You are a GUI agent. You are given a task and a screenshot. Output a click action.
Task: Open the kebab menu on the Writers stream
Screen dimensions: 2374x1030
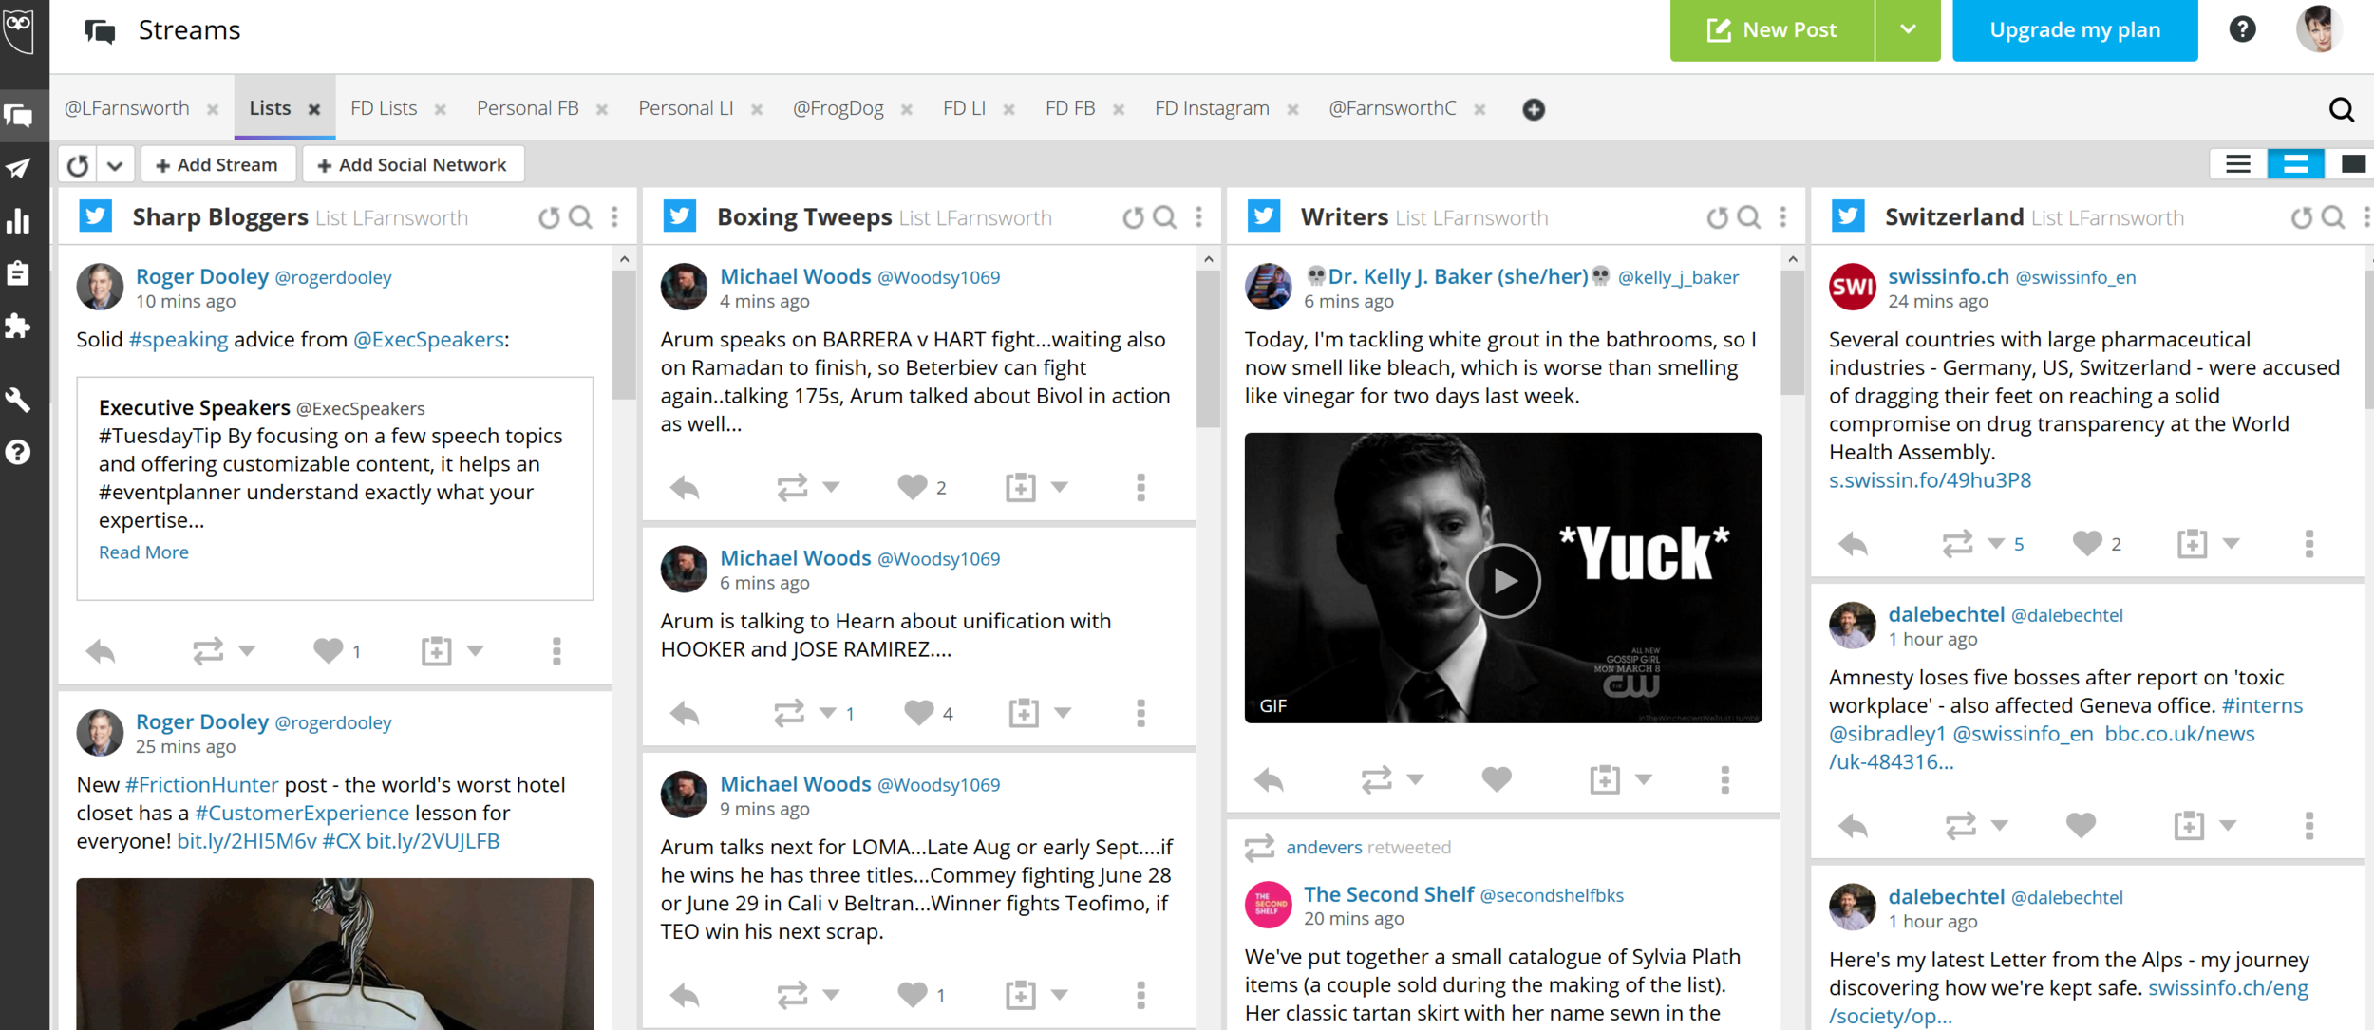click(1781, 216)
